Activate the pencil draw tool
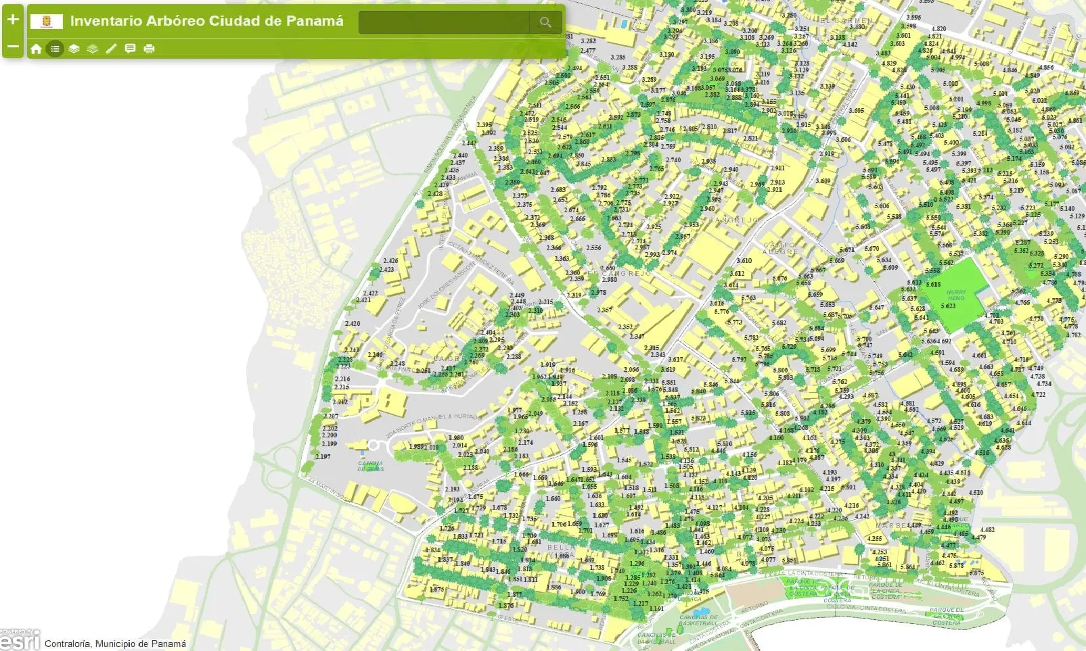This screenshot has height=651, width=1086. [112, 49]
